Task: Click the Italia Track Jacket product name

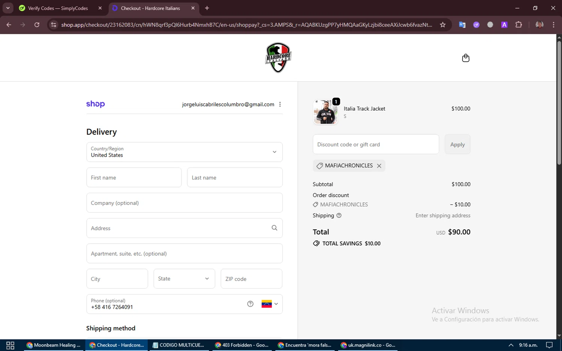Action: [x=365, y=109]
